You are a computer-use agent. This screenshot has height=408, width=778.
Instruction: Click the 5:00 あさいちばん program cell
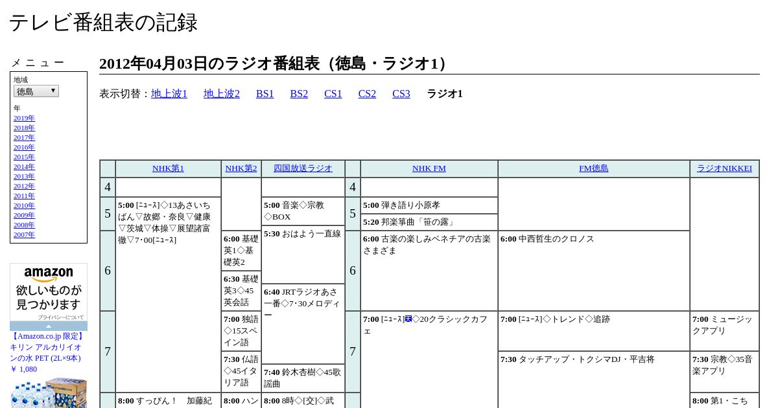tap(168, 295)
